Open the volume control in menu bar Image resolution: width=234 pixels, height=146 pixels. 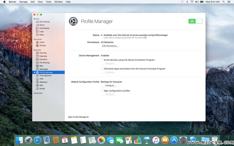click(197, 2)
